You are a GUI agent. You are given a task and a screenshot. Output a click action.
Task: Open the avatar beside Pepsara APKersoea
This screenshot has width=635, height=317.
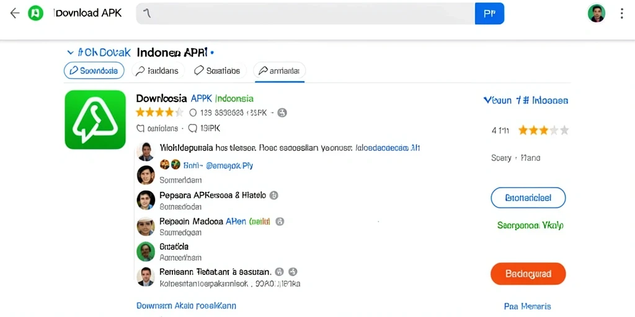point(145,200)
